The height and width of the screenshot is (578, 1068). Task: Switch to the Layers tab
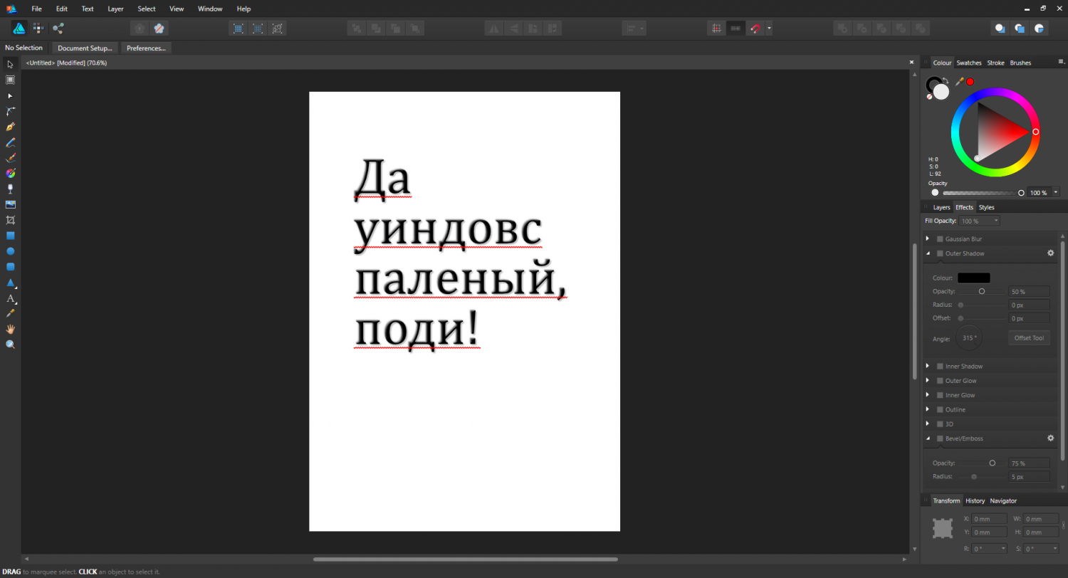[x=941, y=207]
